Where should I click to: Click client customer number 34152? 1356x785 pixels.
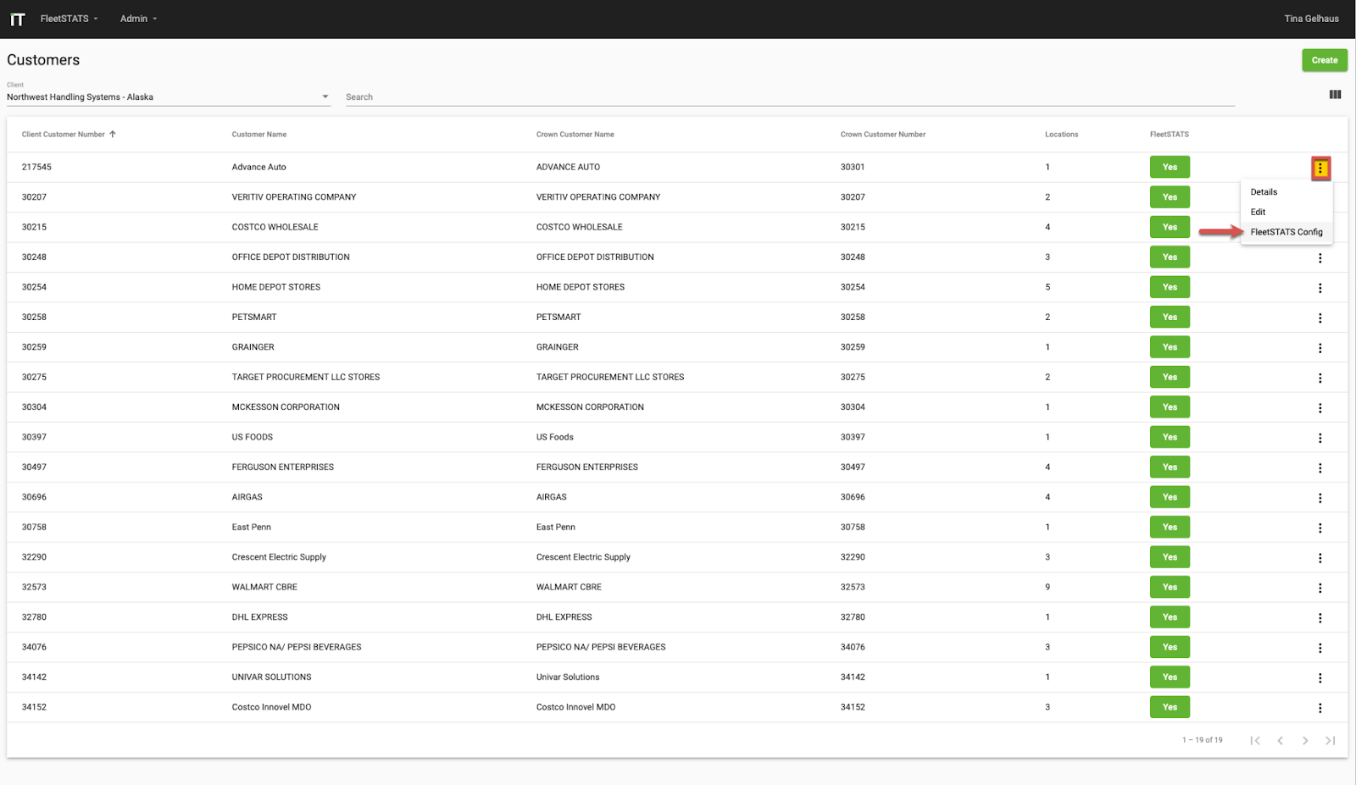pos(34,707)
